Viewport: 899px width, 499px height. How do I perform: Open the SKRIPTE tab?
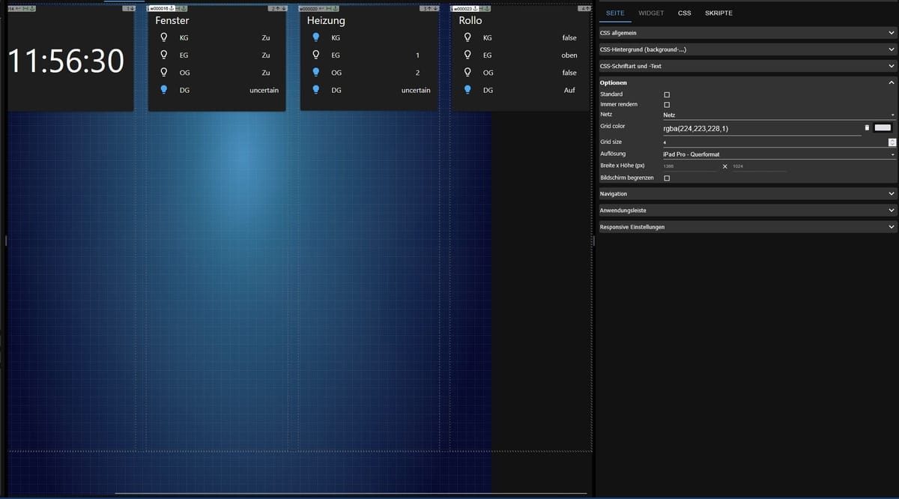718,13
